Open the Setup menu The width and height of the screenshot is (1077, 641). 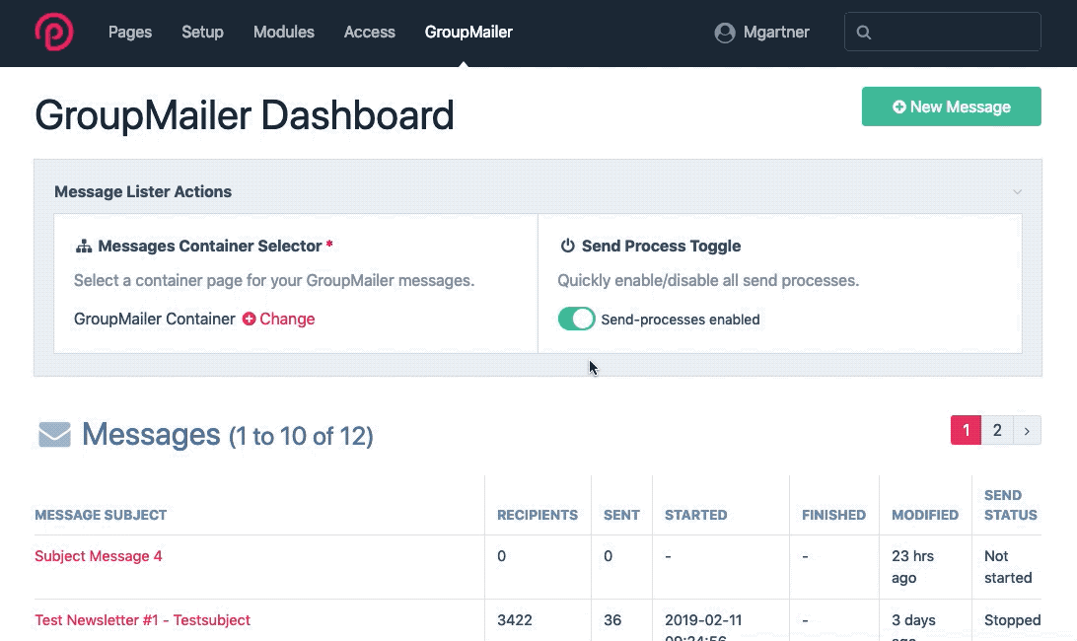pyautogui.click(x=202, y=33)
